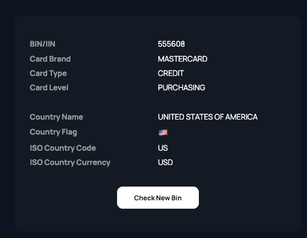
Task: Select the BIN number 555608
Action: tap(171, 44)
